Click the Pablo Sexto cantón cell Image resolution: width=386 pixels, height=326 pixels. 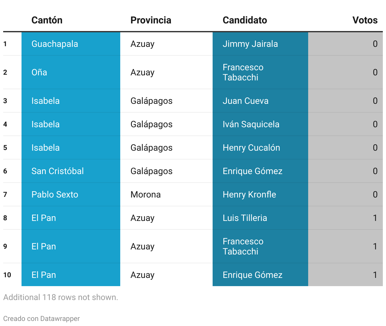pyautogui.click(x=71, y=195)
